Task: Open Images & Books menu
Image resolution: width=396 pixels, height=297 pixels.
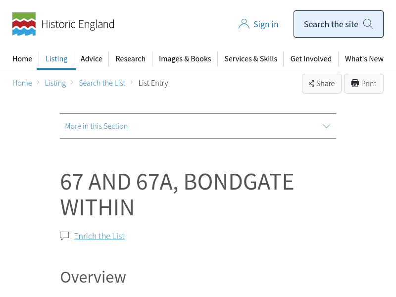Action: pyautogui.click(x=185, y=58)
